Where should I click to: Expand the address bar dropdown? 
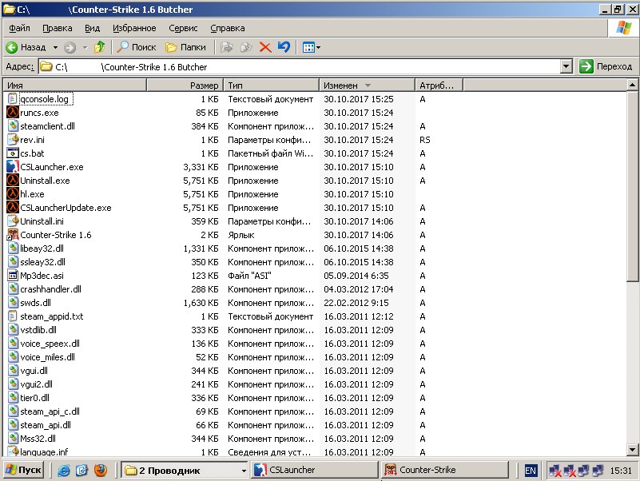point(566,66)
